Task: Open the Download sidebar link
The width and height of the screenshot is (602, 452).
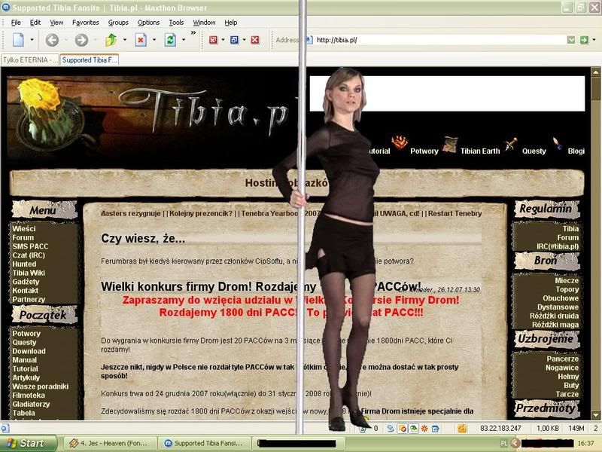Action: (x=29, y=351)
